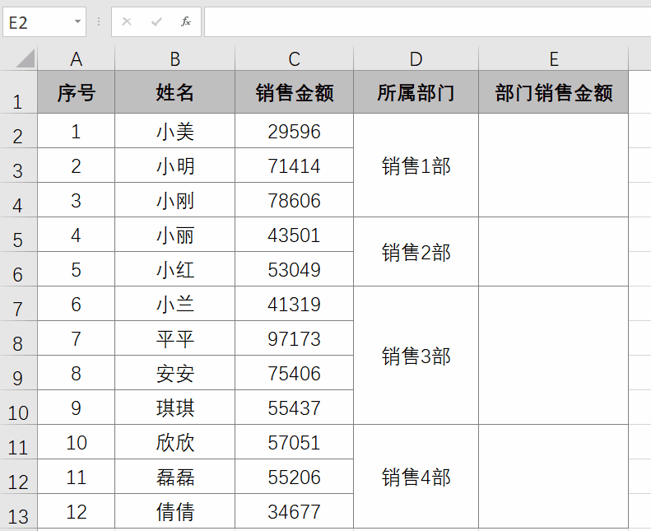Click the sales amount 78606
651x531 pixels.
[x=295, y=200]
